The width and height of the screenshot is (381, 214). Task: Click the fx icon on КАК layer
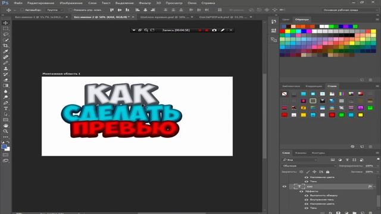pos(370,186)
